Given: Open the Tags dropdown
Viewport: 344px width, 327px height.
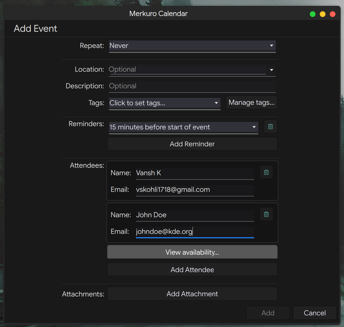Looking at the screenshot, I should [165, 103].
